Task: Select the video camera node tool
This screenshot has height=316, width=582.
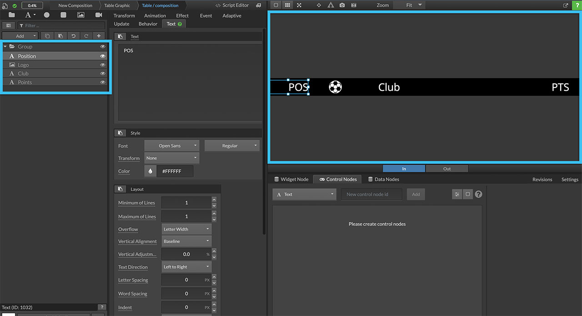Action: [99, 15]
